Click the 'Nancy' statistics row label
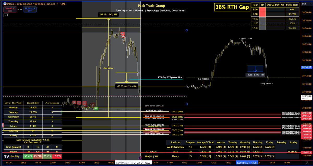Image resolution: width=313 pixels, height=166 pixels. [x=175, y=156]
